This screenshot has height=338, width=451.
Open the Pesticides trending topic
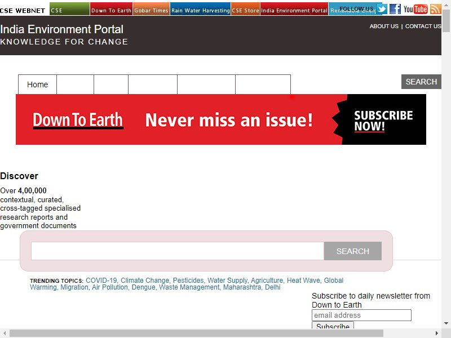(188, 280)
